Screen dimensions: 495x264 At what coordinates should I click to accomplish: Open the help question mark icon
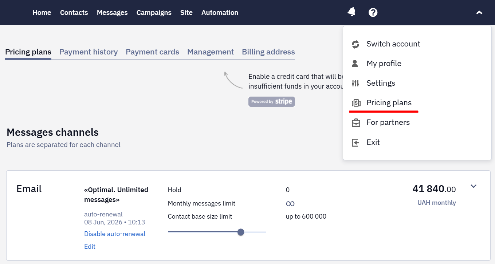point(373,12)
